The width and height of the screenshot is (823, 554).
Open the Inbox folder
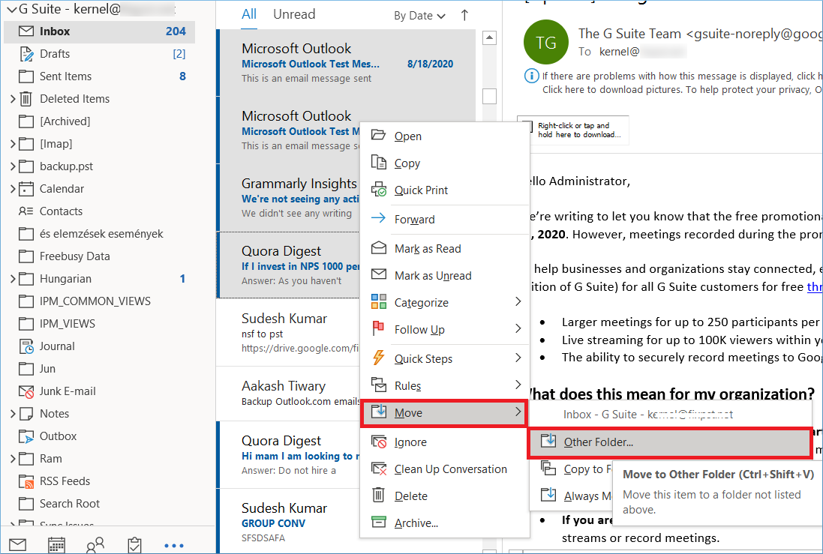99,31
